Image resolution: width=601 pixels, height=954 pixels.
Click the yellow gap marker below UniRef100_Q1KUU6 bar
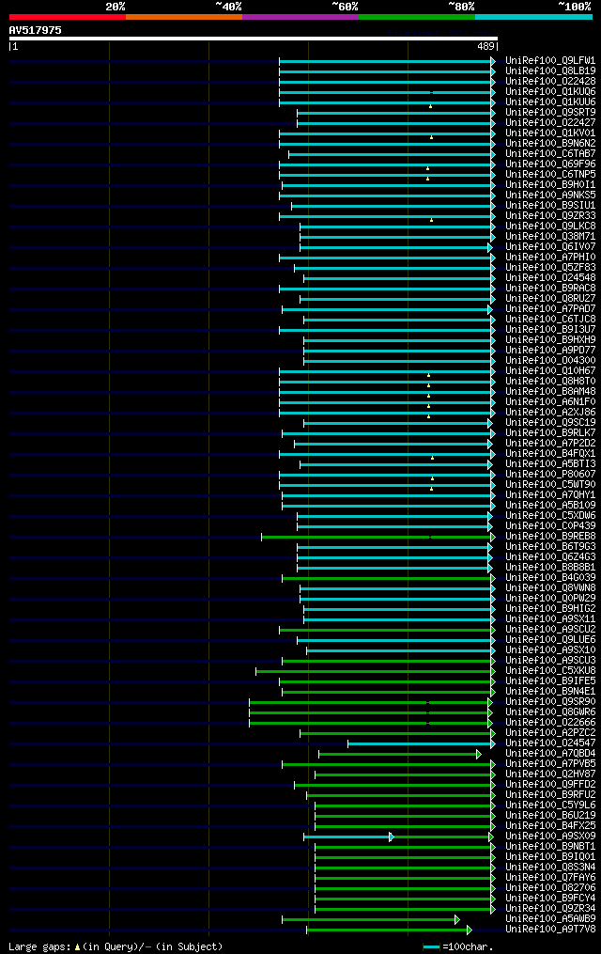click(431, 106)
